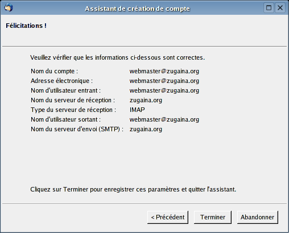Click the SMTP server value zugaina.org

coord(146,129)
